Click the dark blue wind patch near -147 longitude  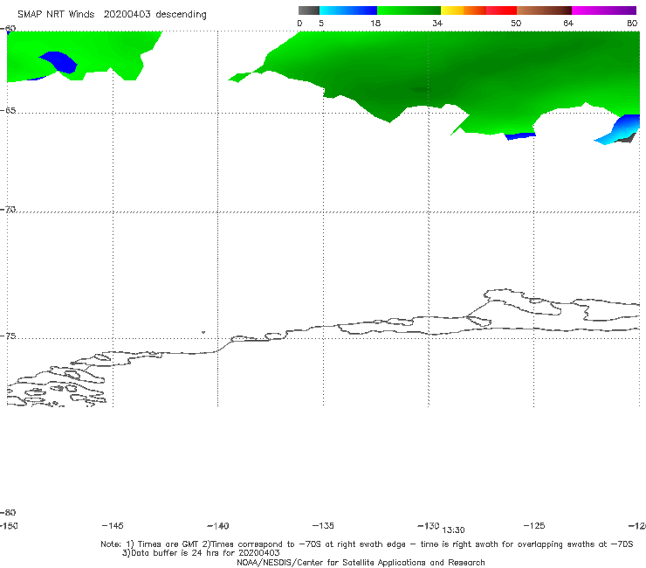(59, 62)
